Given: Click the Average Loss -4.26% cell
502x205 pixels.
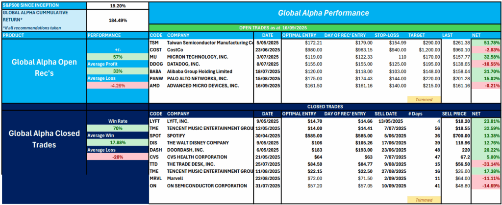Looking at the screenshot, I should point(117,86).
